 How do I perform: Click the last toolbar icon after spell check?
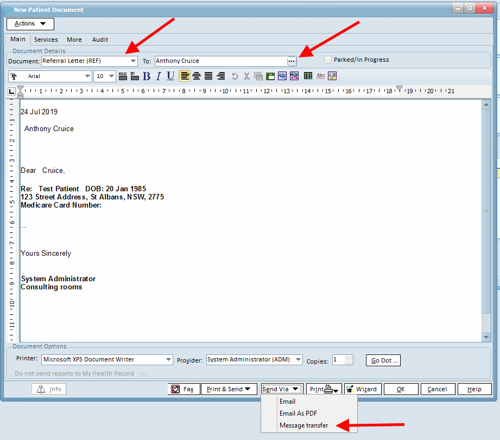click(332, 76)
